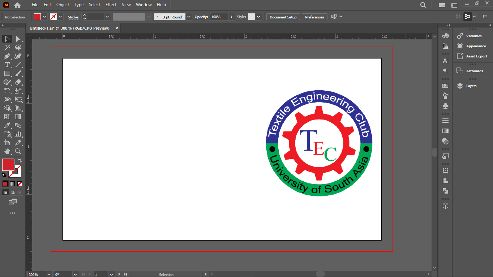The image size is (493, 277).
Task: Go to the Home screen icon
Action: [x=17, y=5]
